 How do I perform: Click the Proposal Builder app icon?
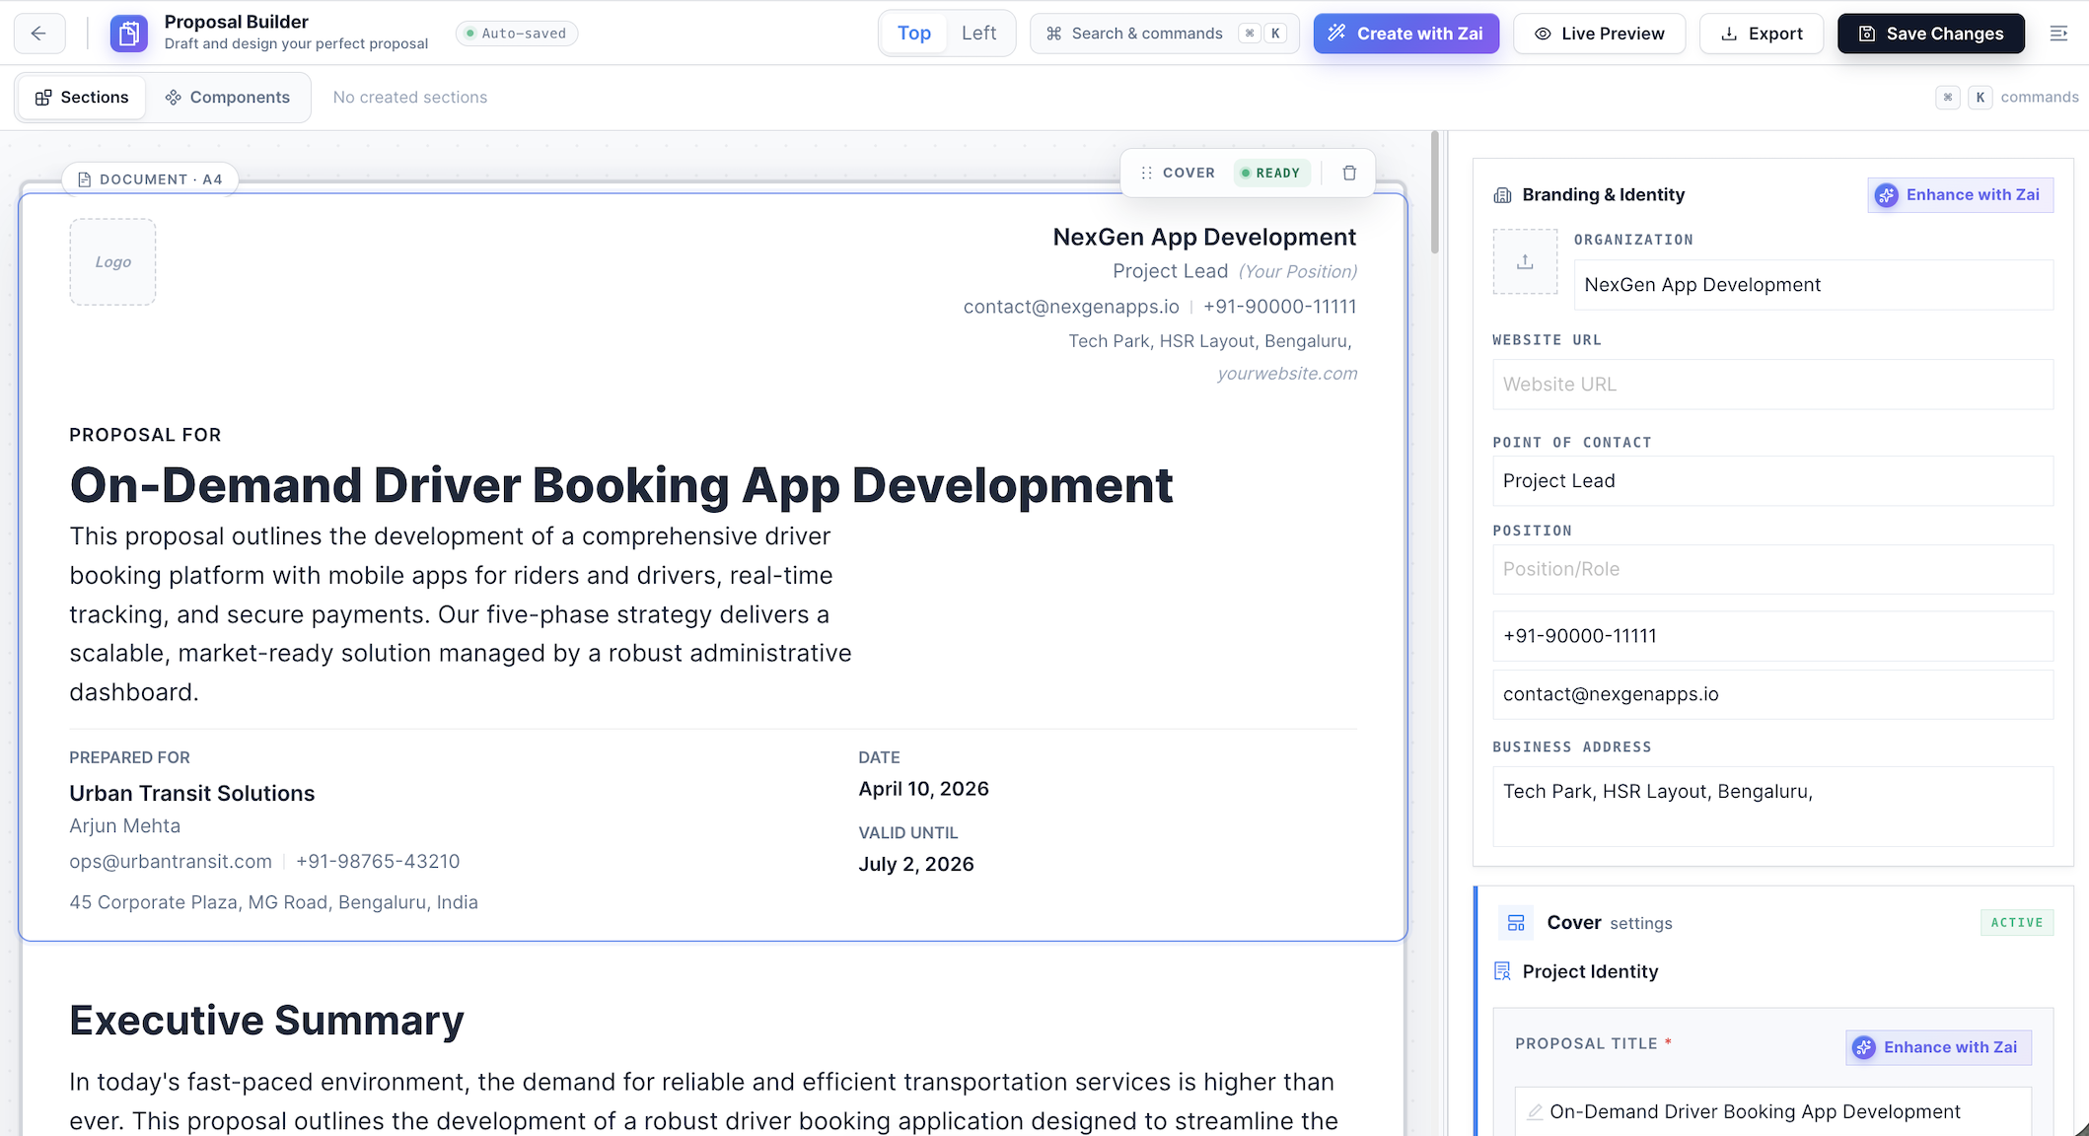click(128, 34)
